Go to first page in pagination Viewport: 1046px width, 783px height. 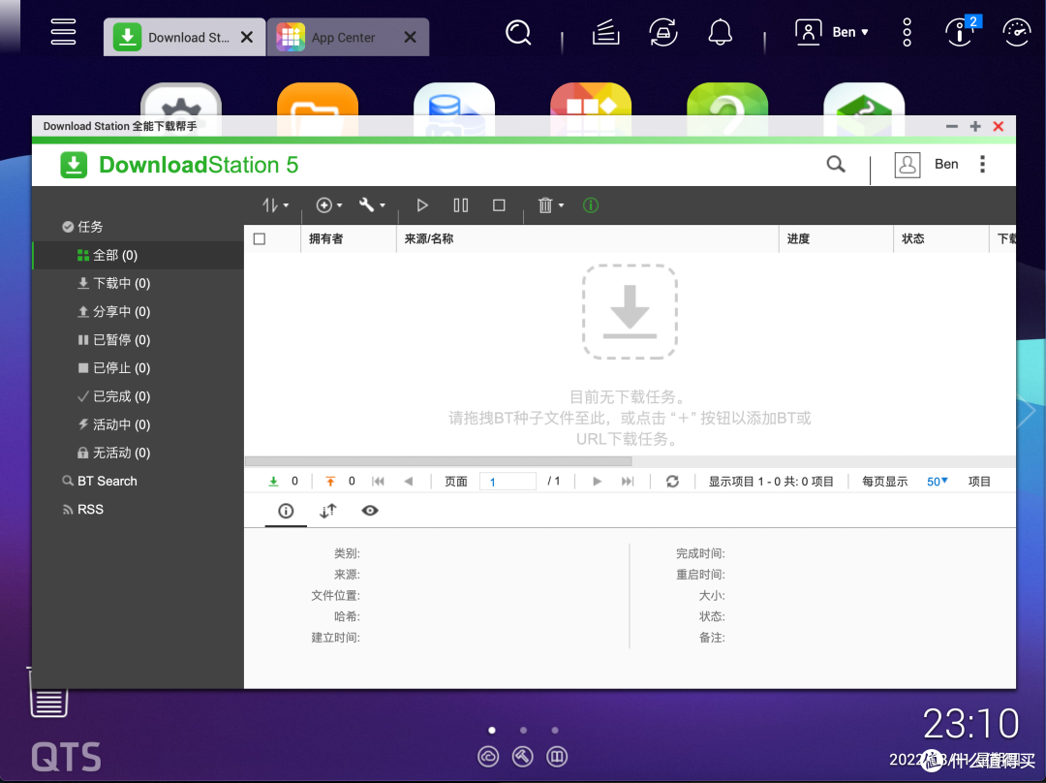click(378, 482)
